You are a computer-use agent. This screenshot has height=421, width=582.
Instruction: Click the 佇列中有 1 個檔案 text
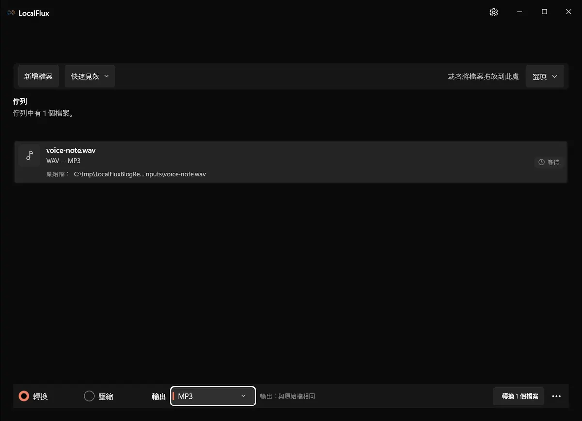click(43, 114)
